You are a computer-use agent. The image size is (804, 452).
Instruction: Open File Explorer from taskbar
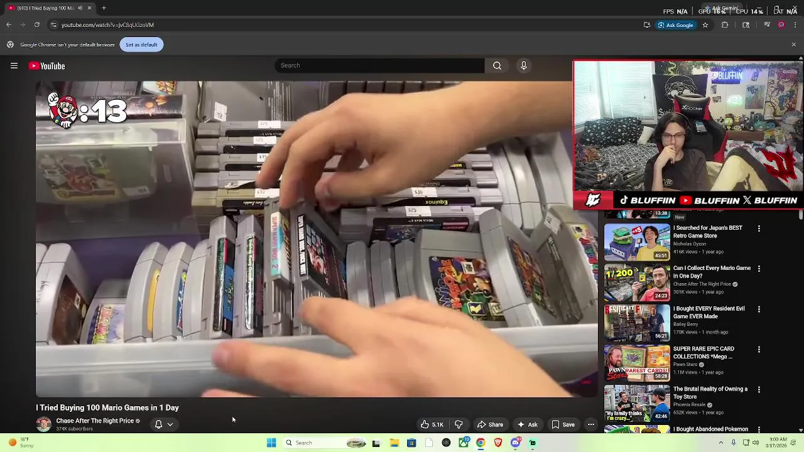pos(394,443)
